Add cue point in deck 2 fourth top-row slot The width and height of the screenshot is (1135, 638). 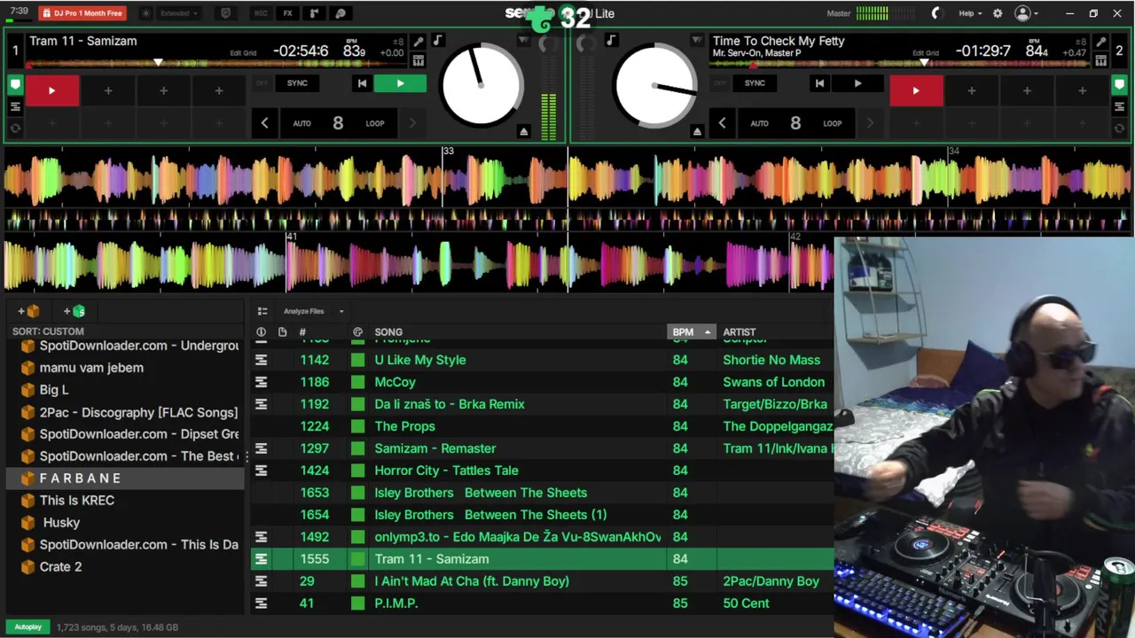click(x=1082, y=90)
